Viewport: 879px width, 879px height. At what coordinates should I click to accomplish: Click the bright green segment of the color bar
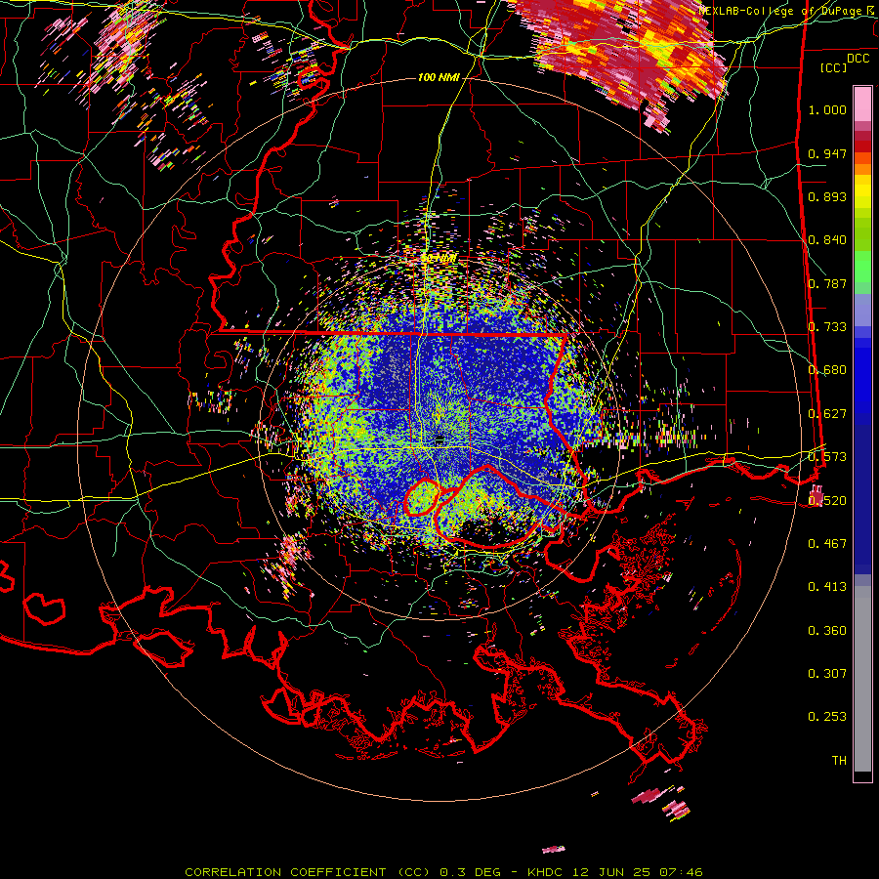point(862,267)
